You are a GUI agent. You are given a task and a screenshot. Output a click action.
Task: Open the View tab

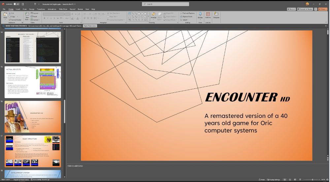tap(87, 9)
